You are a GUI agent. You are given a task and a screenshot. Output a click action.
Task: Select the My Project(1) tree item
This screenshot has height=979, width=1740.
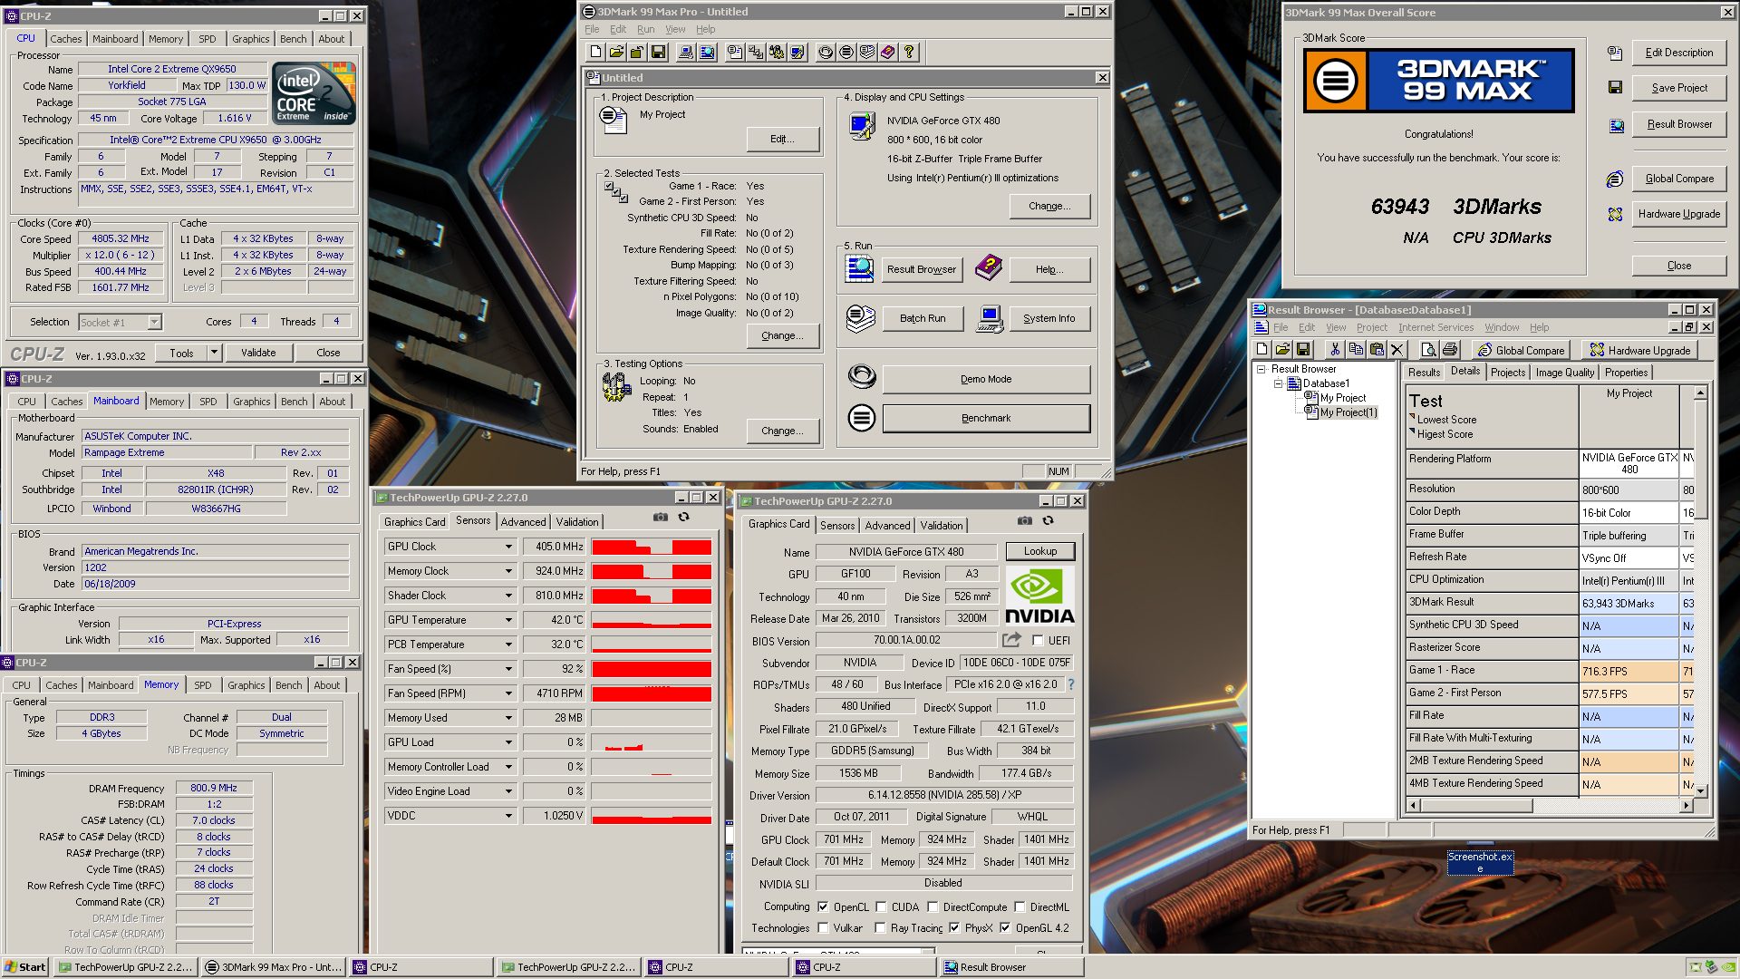point(1348,412)
